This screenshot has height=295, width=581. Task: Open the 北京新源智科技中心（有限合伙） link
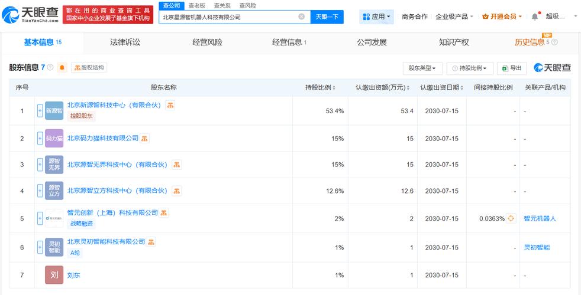114,106
